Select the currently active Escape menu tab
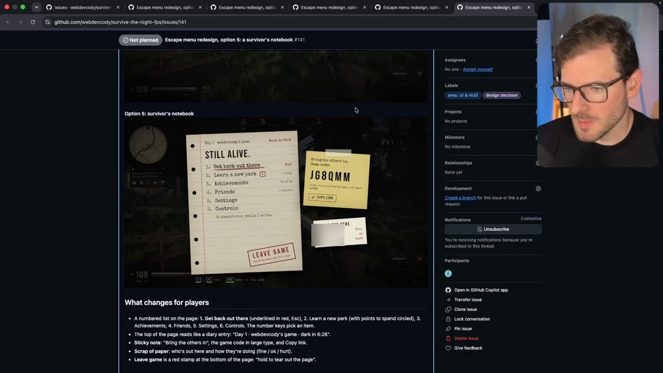Screen dimensions: 663x373 [x=494, y=7]
